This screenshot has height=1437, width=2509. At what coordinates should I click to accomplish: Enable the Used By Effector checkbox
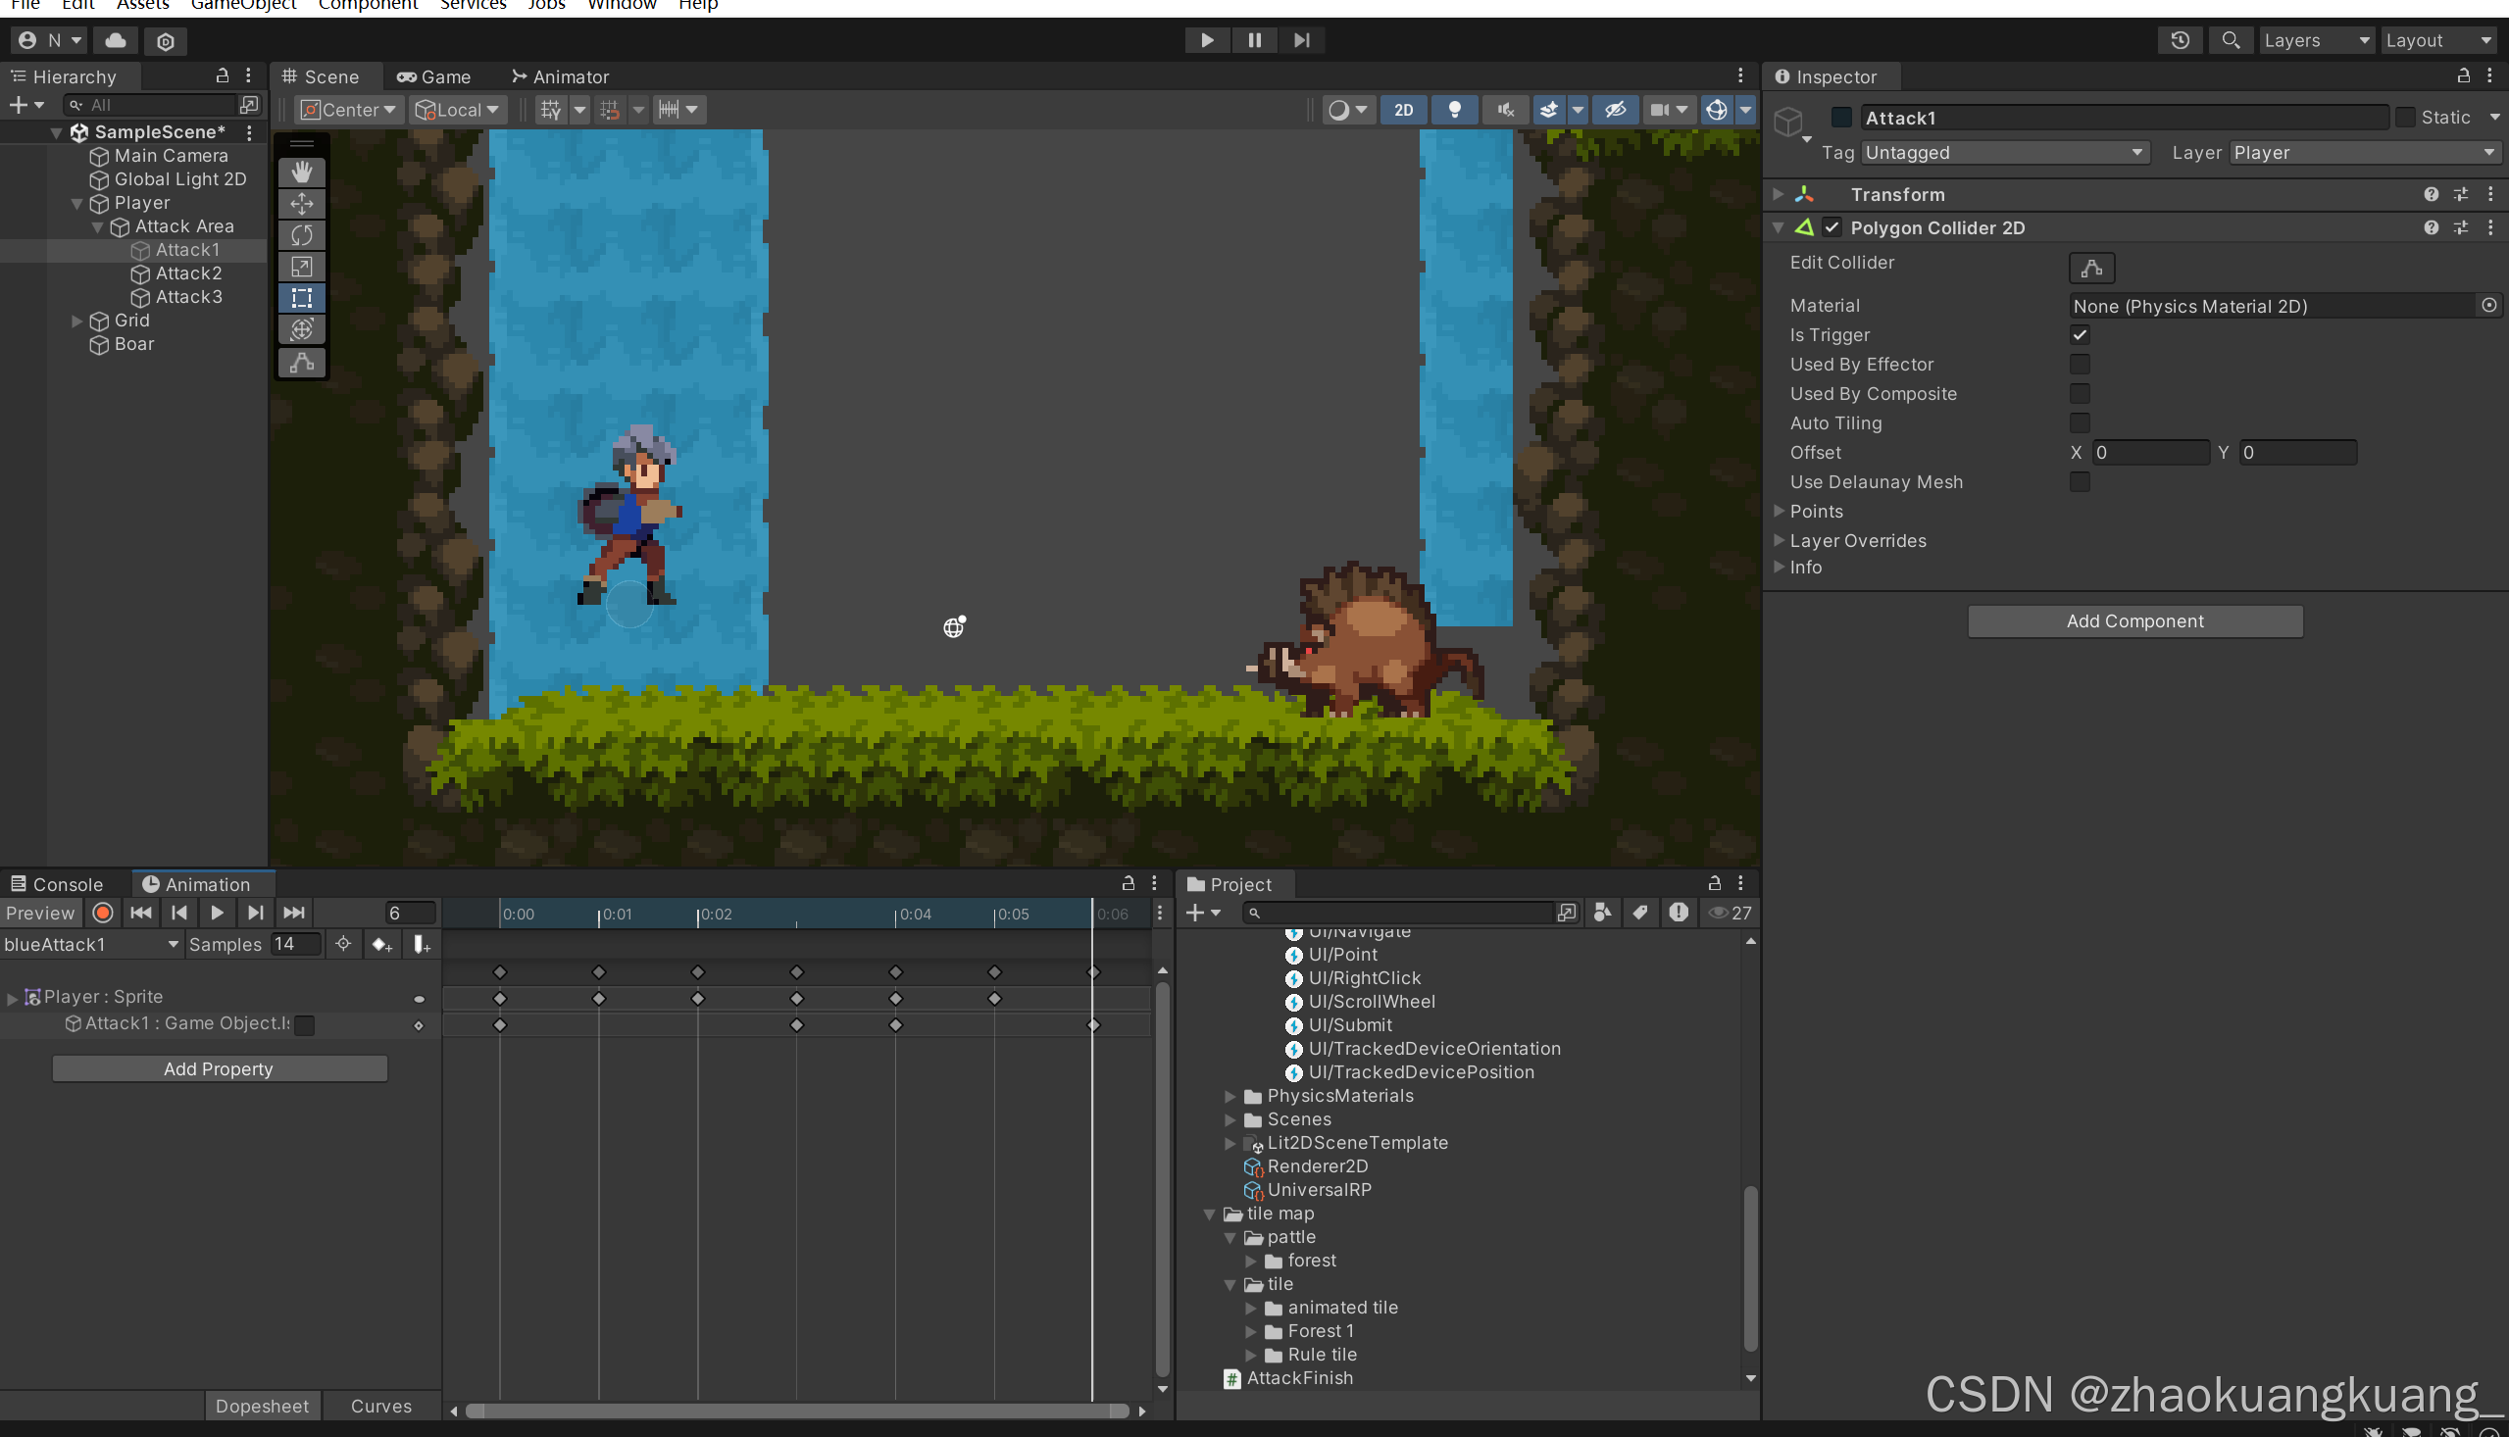click(x=2079, y=365)
